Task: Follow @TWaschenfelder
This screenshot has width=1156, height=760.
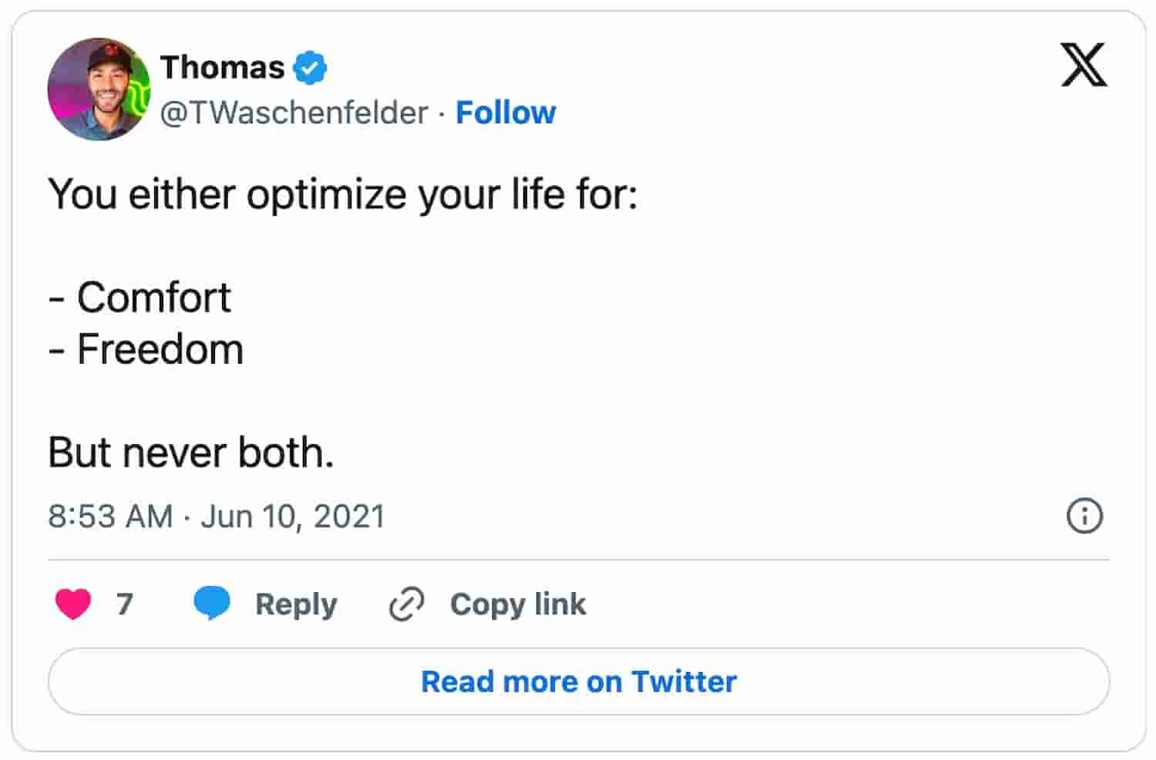Action: click(506, 113)
